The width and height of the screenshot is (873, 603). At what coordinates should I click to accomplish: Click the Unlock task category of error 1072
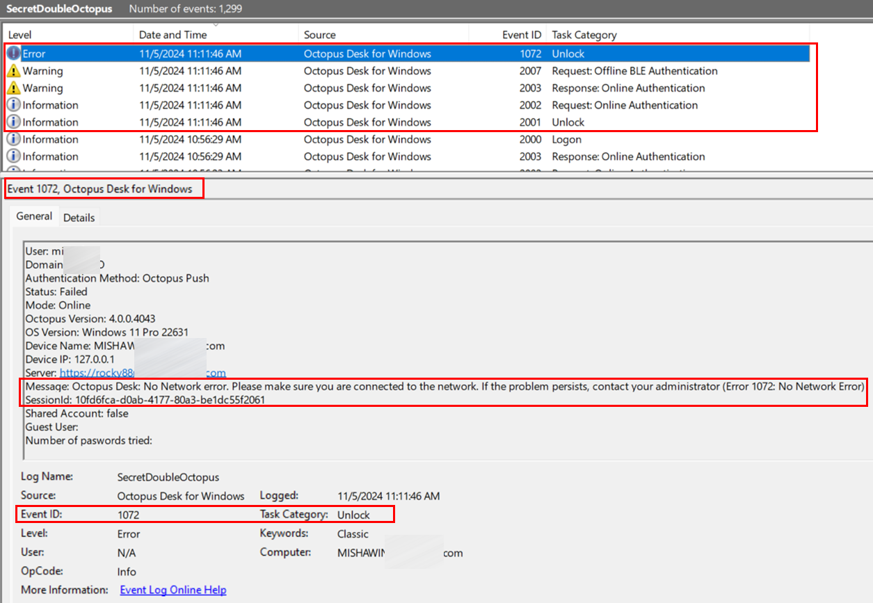(x=568, y=54)
